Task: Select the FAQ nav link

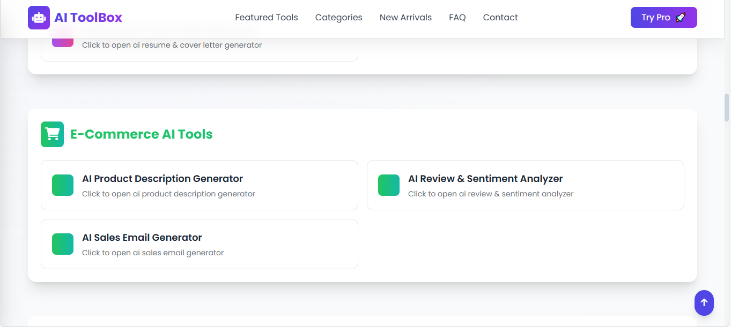Action: 457,18
